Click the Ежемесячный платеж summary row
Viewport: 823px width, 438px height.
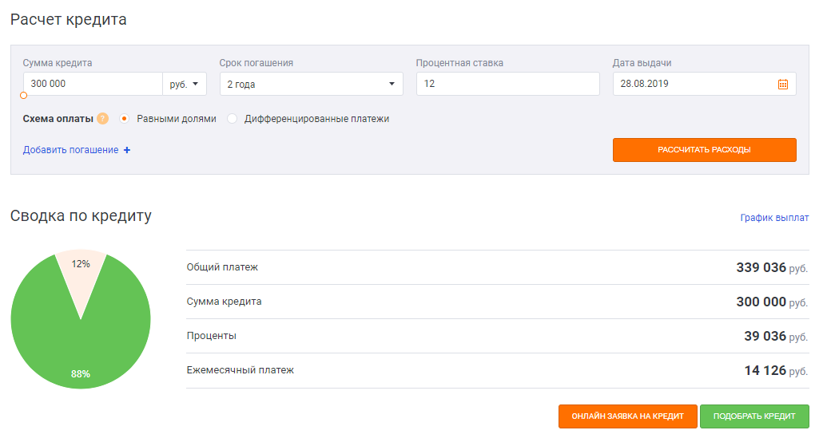(x=497, y=370)
